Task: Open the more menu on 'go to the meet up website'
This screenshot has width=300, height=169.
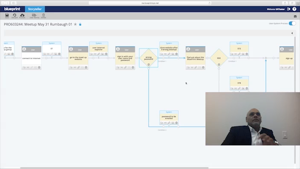Action: [86, 67]
